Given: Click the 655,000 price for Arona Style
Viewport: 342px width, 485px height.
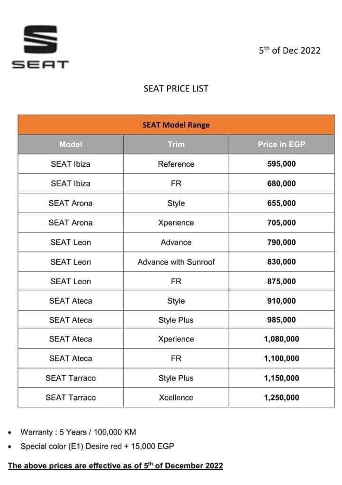Looking at the screenshot, I should [281, 203].
